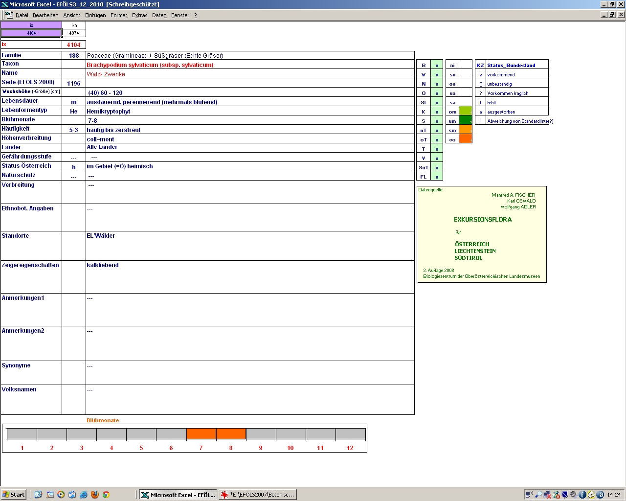Open Internet Explorer from the quick launch bar
Screen dimensions: 626x501
84,495
